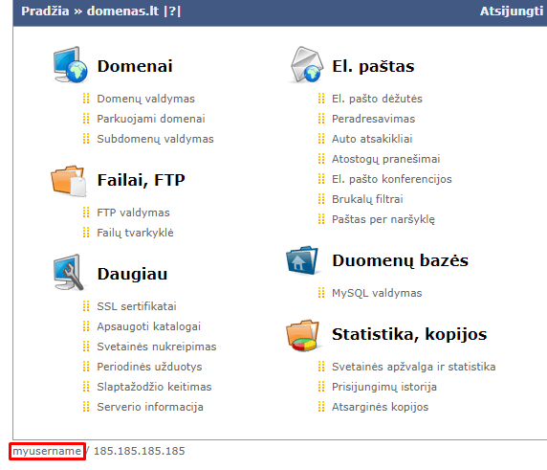This screenshot has height=470, width=547.
Task: Open SSL sertifikatai
Action: (x=137, y=306)
